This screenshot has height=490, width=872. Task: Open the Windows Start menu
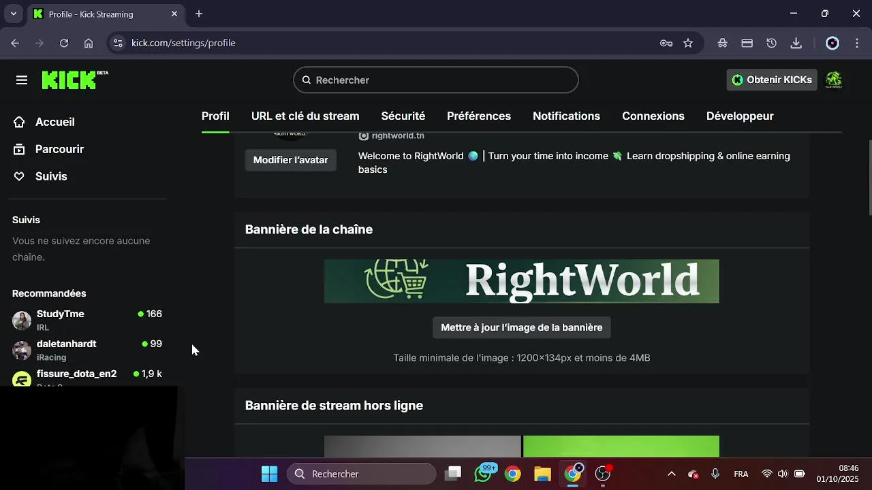click(x=270, y=474)
